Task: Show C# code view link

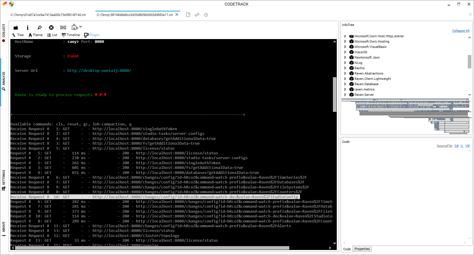Action: point(457,146)
